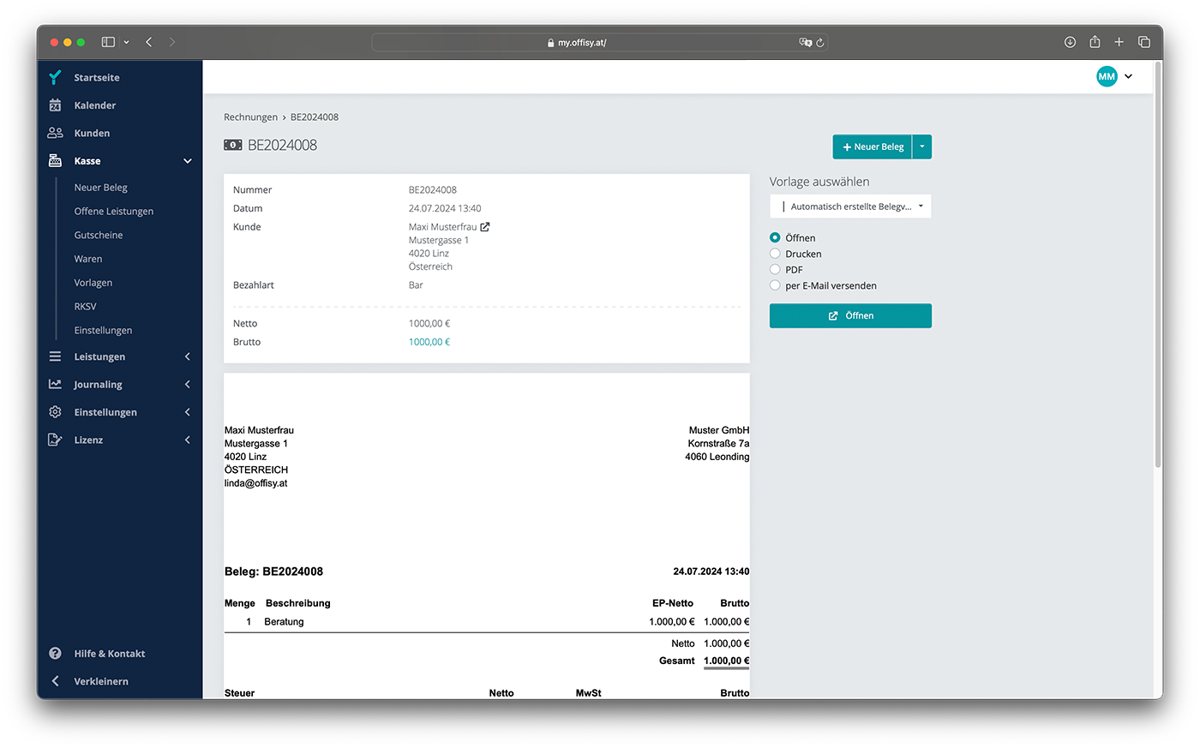Click linda@offisy.at in receipt preview
The height and width of the screenshot is (748, 1200).
[x=255, y=483]
